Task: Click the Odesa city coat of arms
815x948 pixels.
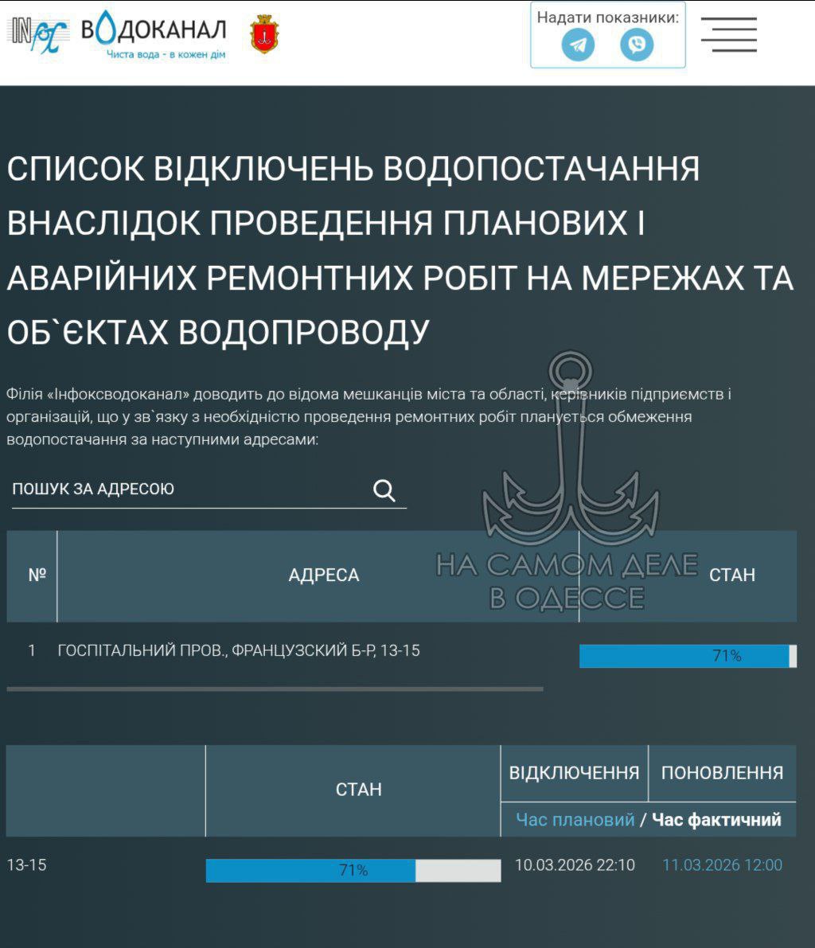Action: (x=264, y=34)
